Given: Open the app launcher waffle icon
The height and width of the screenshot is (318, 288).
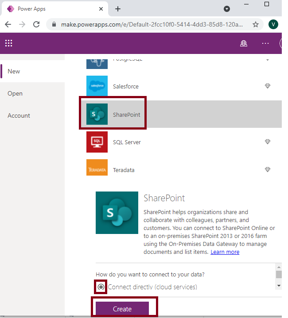Looking at the screenshot, I should coord(8,43).
